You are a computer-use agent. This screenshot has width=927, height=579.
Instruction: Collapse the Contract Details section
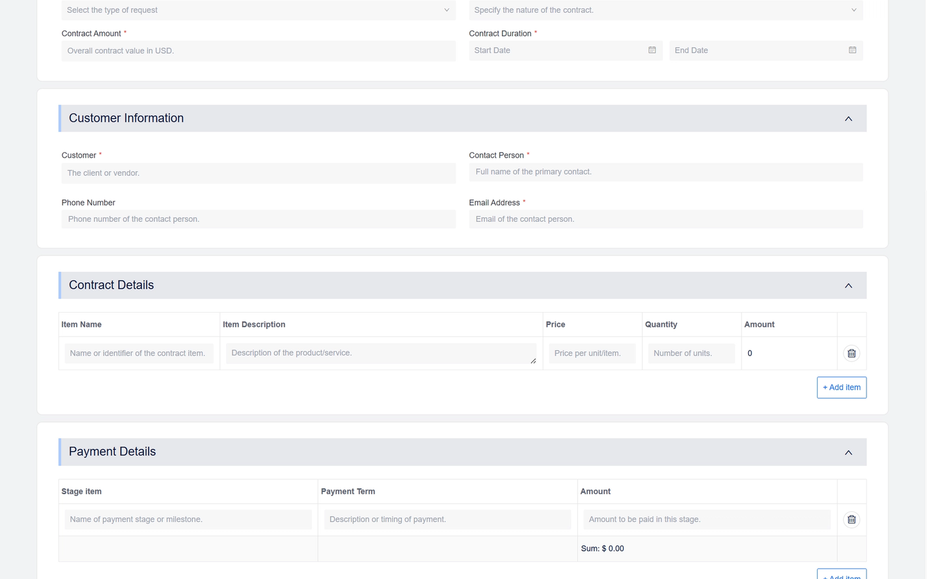848,286
